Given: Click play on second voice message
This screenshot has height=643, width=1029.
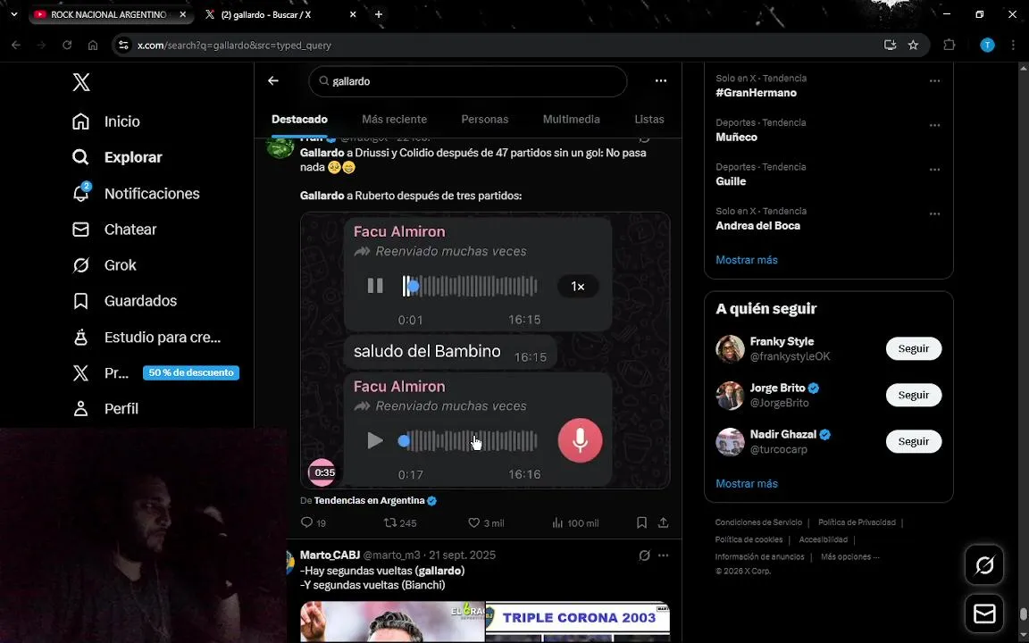Looking at the screenshot, I should click(375, 441).
